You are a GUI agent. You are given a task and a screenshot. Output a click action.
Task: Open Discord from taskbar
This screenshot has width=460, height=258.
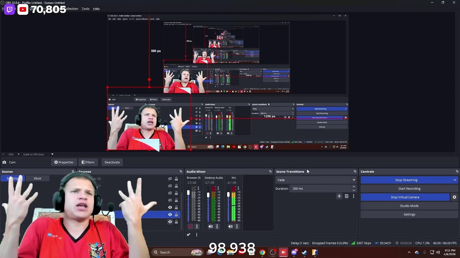pyautogui.click(x=294, y=252)
